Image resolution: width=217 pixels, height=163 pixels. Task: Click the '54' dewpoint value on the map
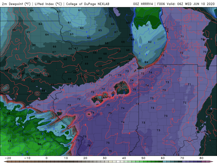38,139
